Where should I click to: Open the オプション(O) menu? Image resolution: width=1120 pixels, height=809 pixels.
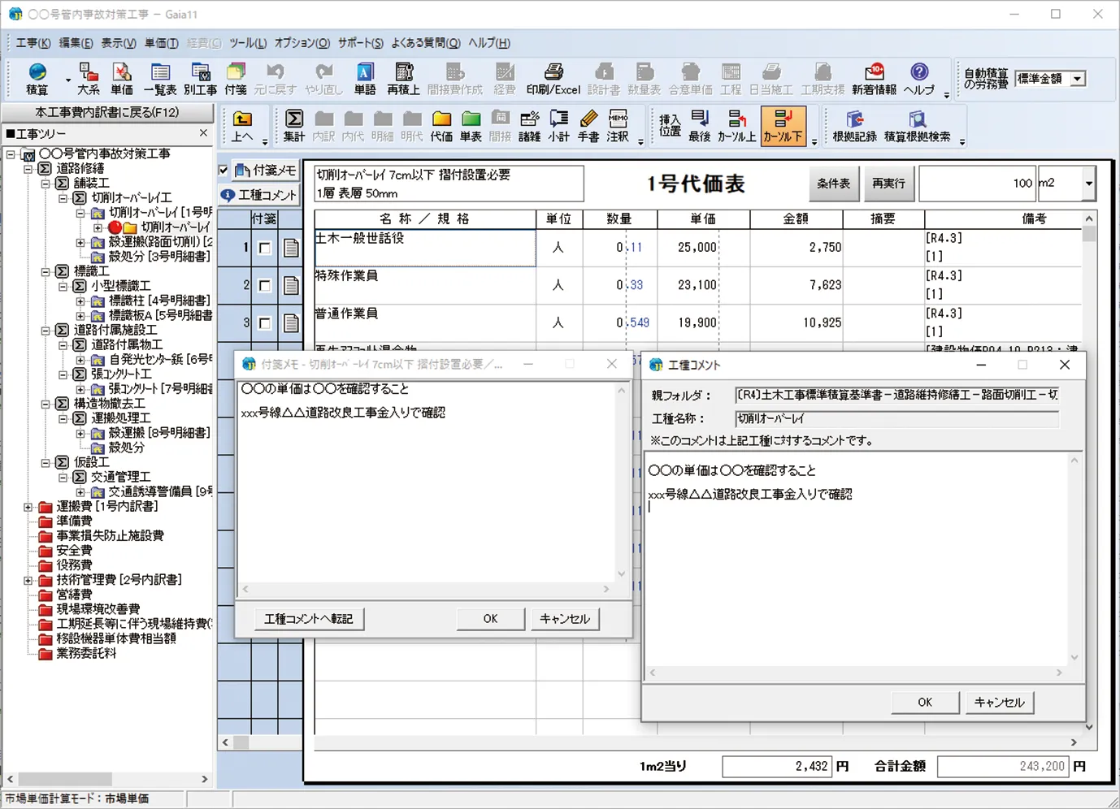click(302, 43)
